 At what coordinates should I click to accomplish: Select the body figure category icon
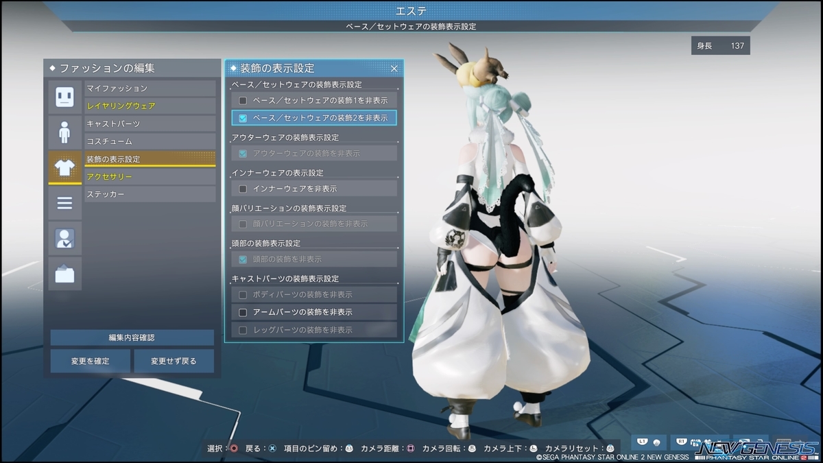[x=64, y=132]
